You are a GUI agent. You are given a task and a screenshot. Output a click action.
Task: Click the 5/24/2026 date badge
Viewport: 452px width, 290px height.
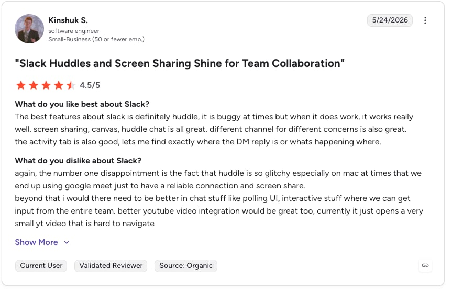pyautogui.click(x=390, y=20)
